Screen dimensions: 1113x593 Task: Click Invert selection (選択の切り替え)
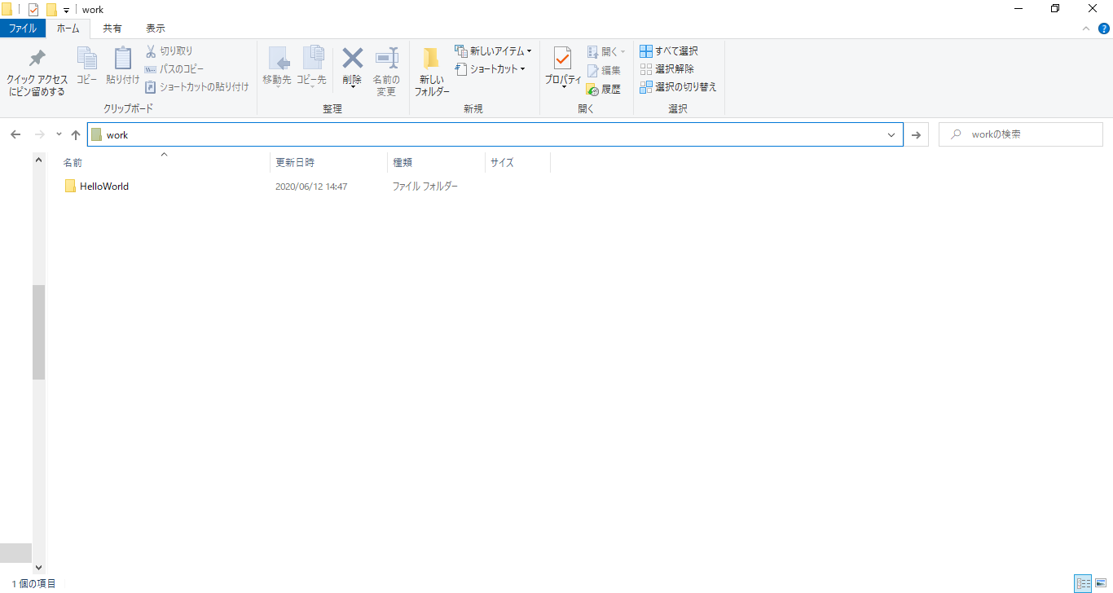(x=678, y=86)
